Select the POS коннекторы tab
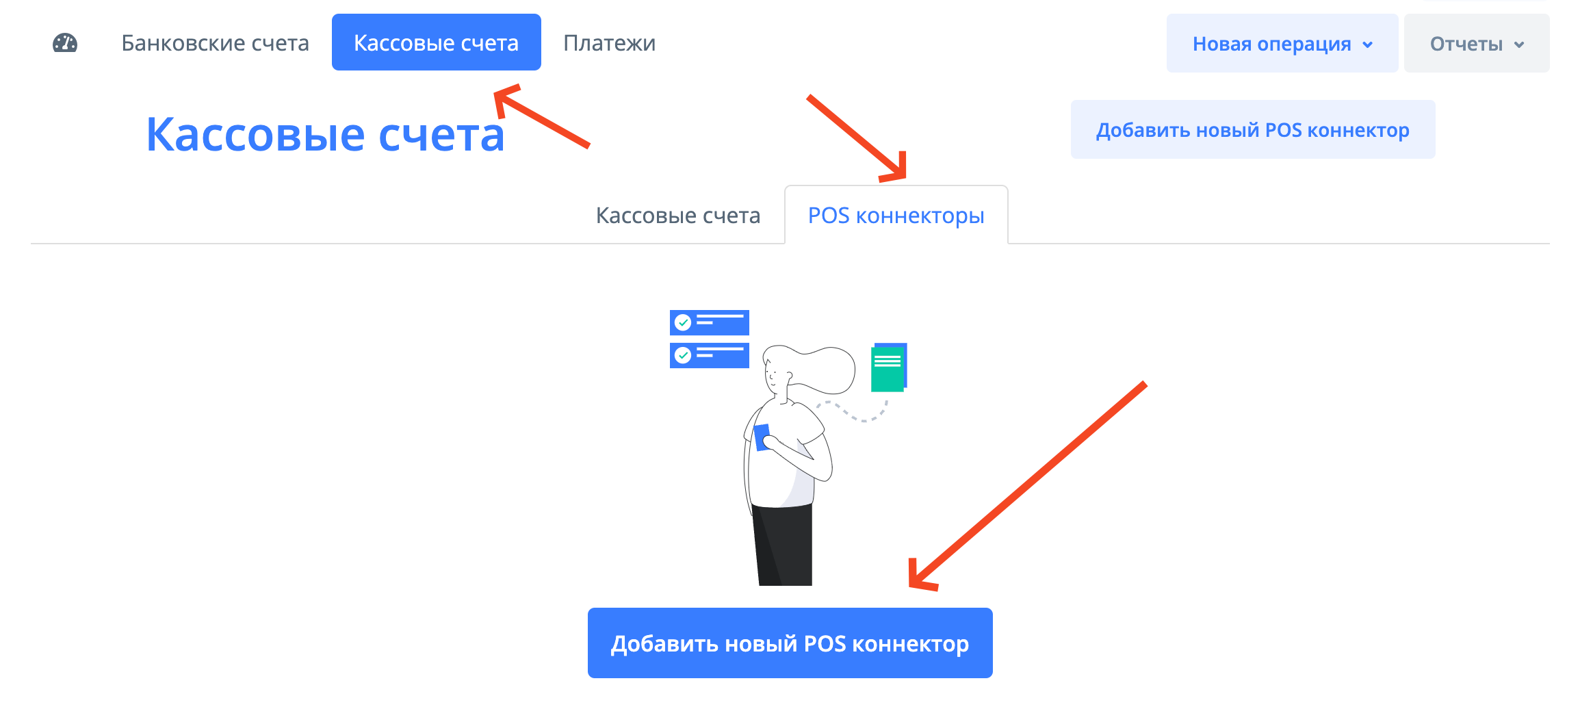The image size is (1593, 709). point(896,215)
